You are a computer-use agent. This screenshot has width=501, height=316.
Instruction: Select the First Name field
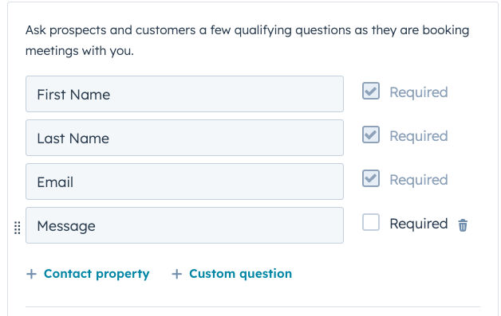[184, 94]
